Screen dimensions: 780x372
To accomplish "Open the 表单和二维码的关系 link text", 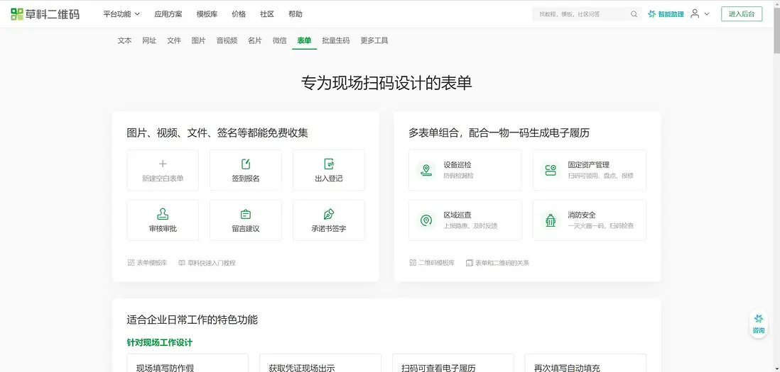I will 502,263.
